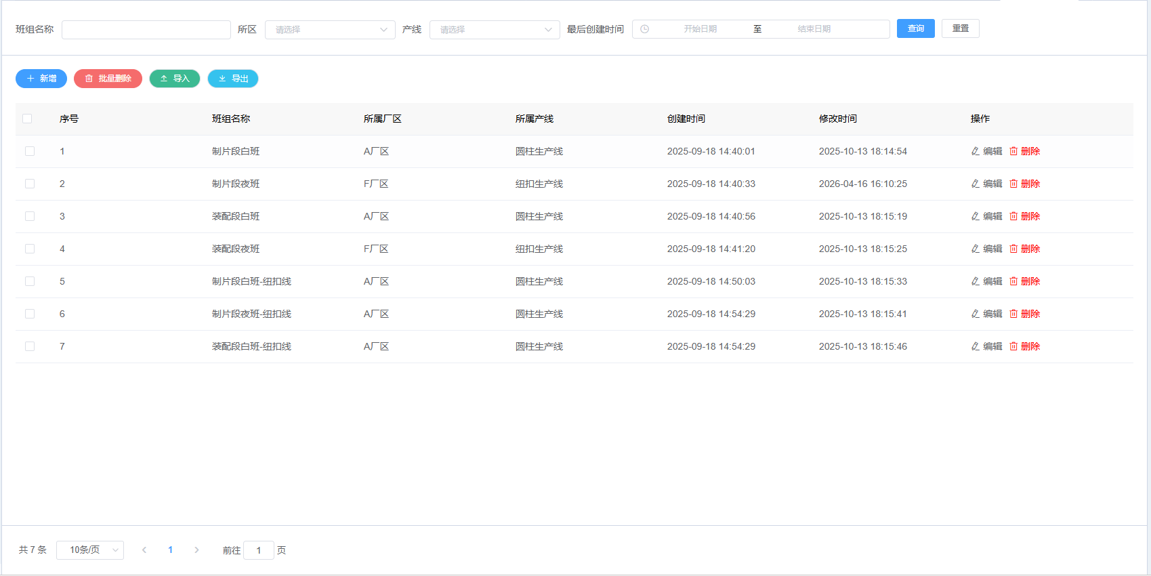This screenshot has height=576, width=1151.
Task: Check the row 3 装配段白班 checkbox
Action: pos(30,216)
